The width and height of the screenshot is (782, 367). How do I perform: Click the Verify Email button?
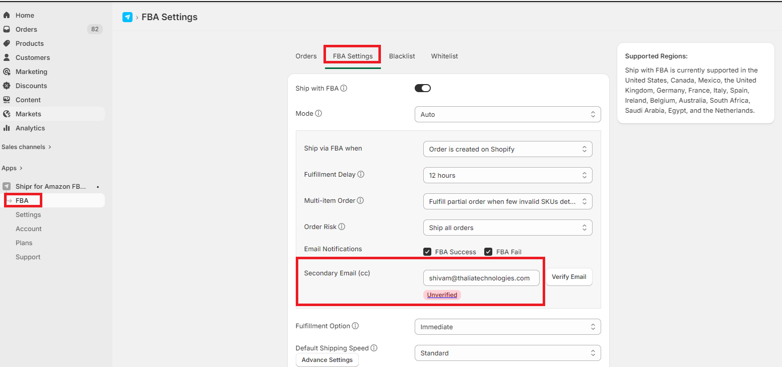coord(569,277)
